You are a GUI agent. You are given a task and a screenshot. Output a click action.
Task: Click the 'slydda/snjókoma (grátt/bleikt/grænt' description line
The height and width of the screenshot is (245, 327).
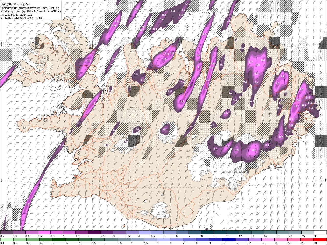pyautogui.click(x=30, y=11)
